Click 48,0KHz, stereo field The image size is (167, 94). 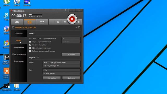point(62,73)
